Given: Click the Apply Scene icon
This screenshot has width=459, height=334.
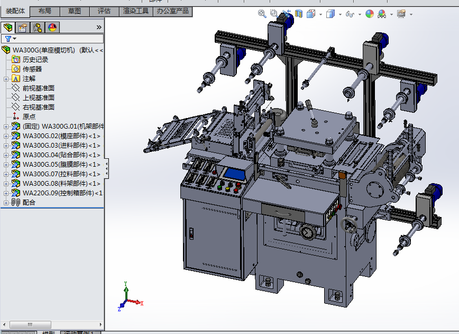Looking at the screenshot, I should (x=382, y=14).
